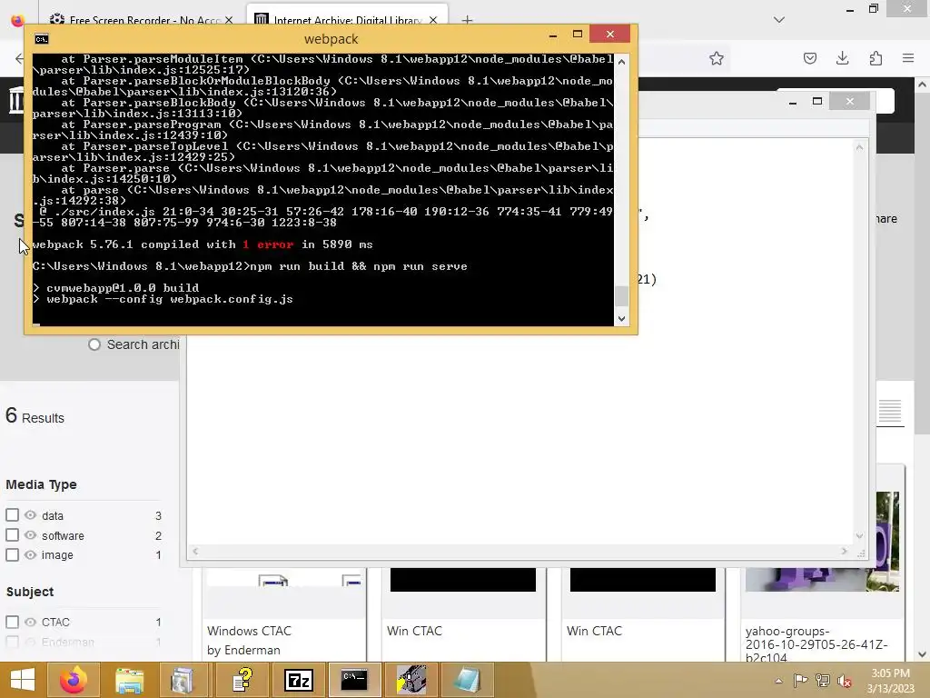This screenshot has height=698, width=930.
Task: Click the webpack window title bar
Action: 331,39
